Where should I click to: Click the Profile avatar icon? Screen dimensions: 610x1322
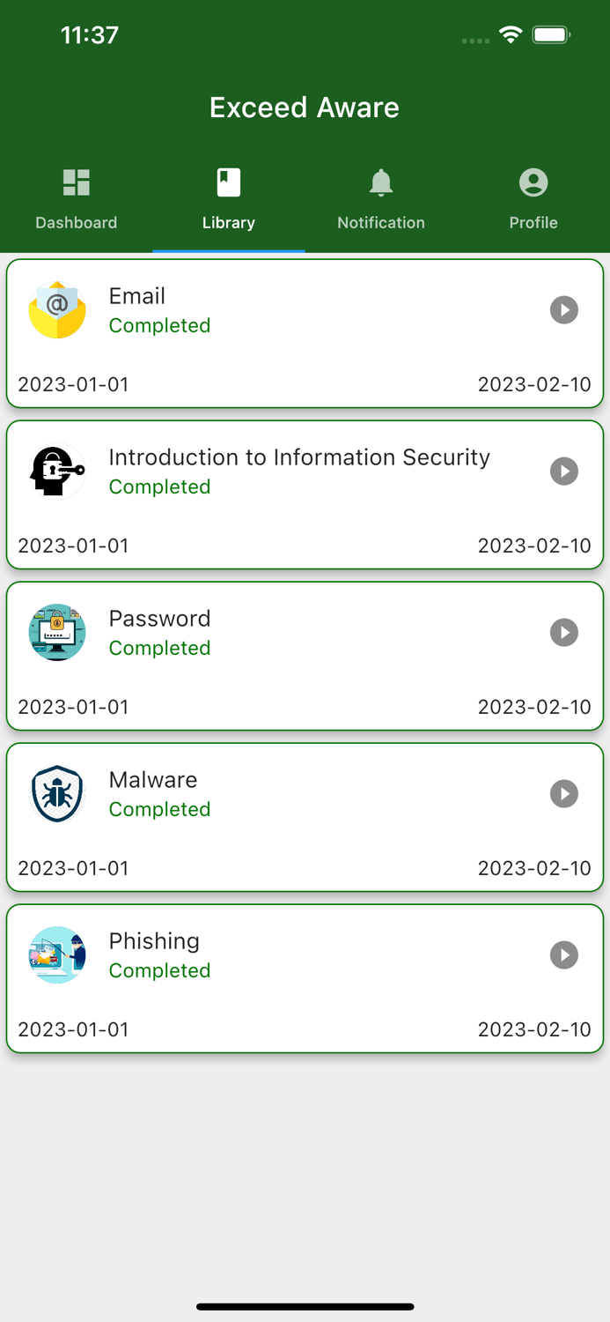point(533,182)
